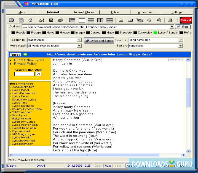Toggle the Lyrics / Songs search option
The image size is (198, 173).
(156, 33)
